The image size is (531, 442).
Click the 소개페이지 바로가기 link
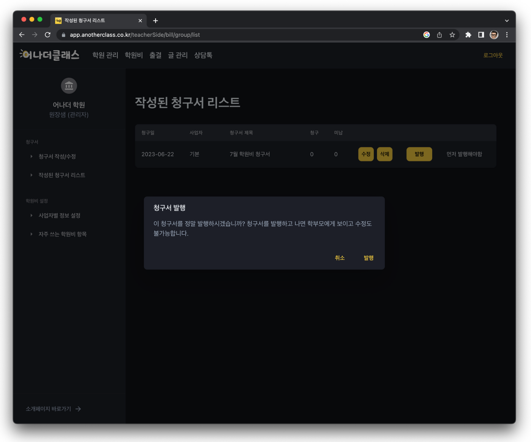pos(48,409)
